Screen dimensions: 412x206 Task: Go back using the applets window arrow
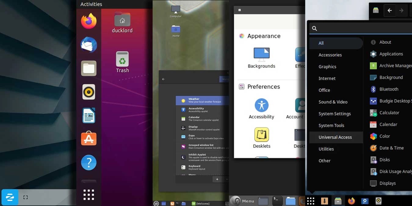[163, 79]
